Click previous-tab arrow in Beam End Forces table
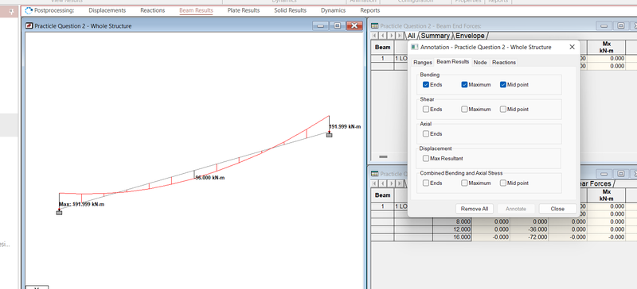 (382, 36)
